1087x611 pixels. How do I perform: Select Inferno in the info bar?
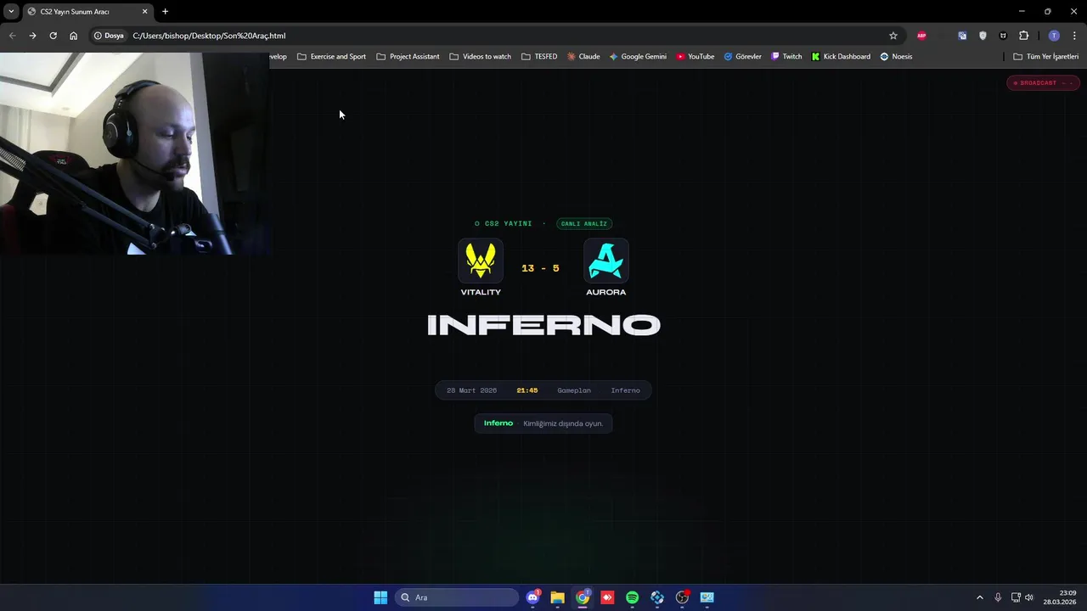point(626,390)
